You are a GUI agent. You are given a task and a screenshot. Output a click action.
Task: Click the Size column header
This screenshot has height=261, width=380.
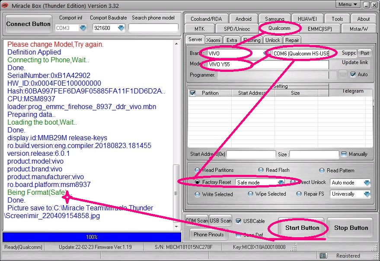(x=295, y=93)
